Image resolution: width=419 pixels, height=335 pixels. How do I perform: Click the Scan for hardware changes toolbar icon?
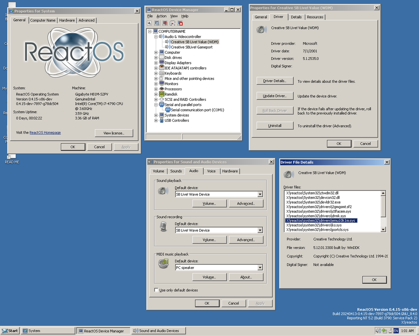[157, 23]
